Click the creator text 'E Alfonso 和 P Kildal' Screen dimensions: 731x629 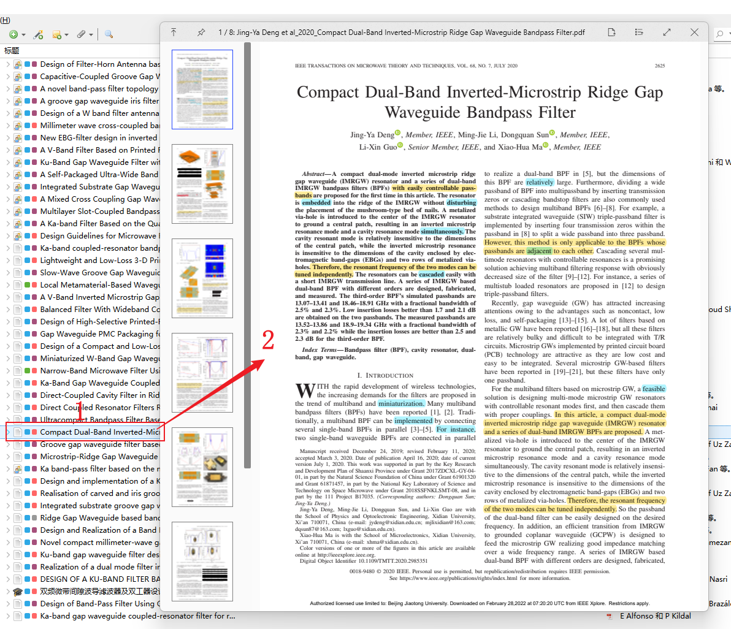coord(656,616)
